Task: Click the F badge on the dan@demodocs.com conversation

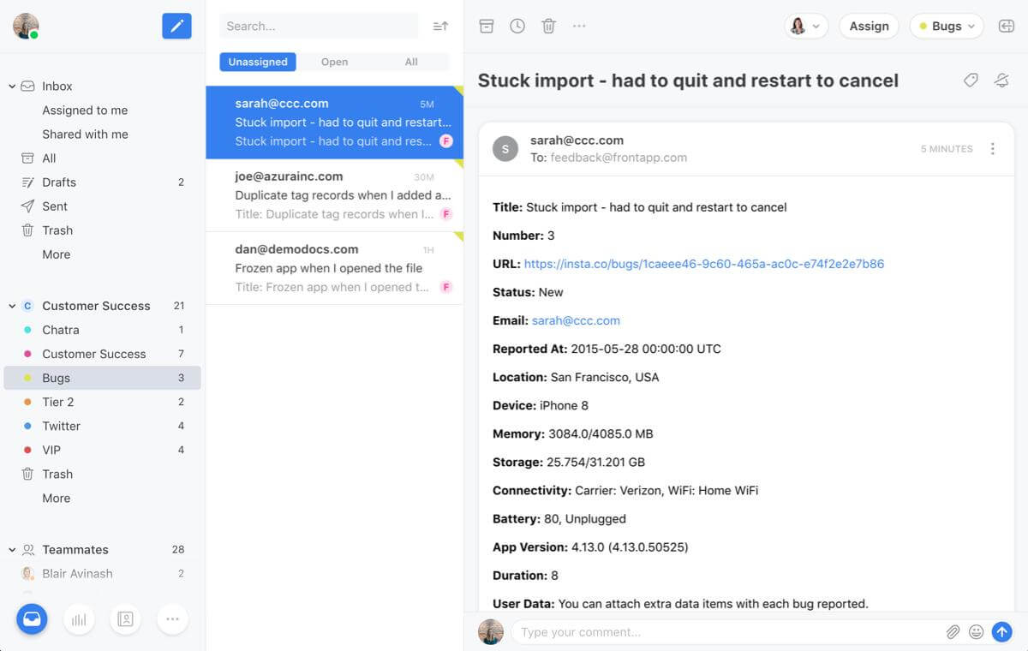Action: 445,287
